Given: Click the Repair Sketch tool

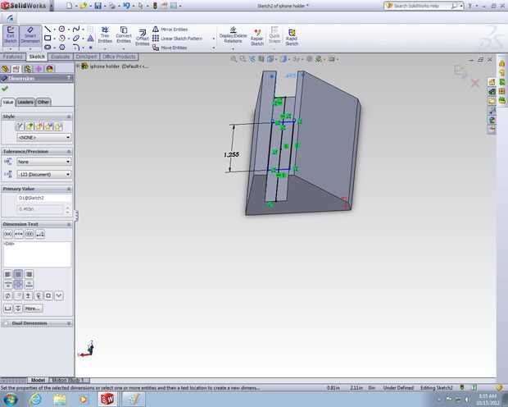Looking at the screenshot, I should point(257,37).
